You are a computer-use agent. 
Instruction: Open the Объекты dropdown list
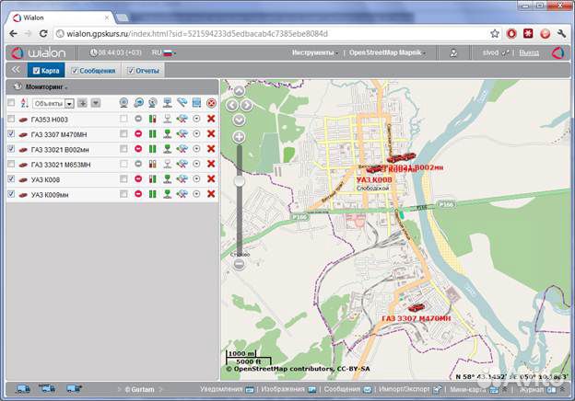[69, 103]
